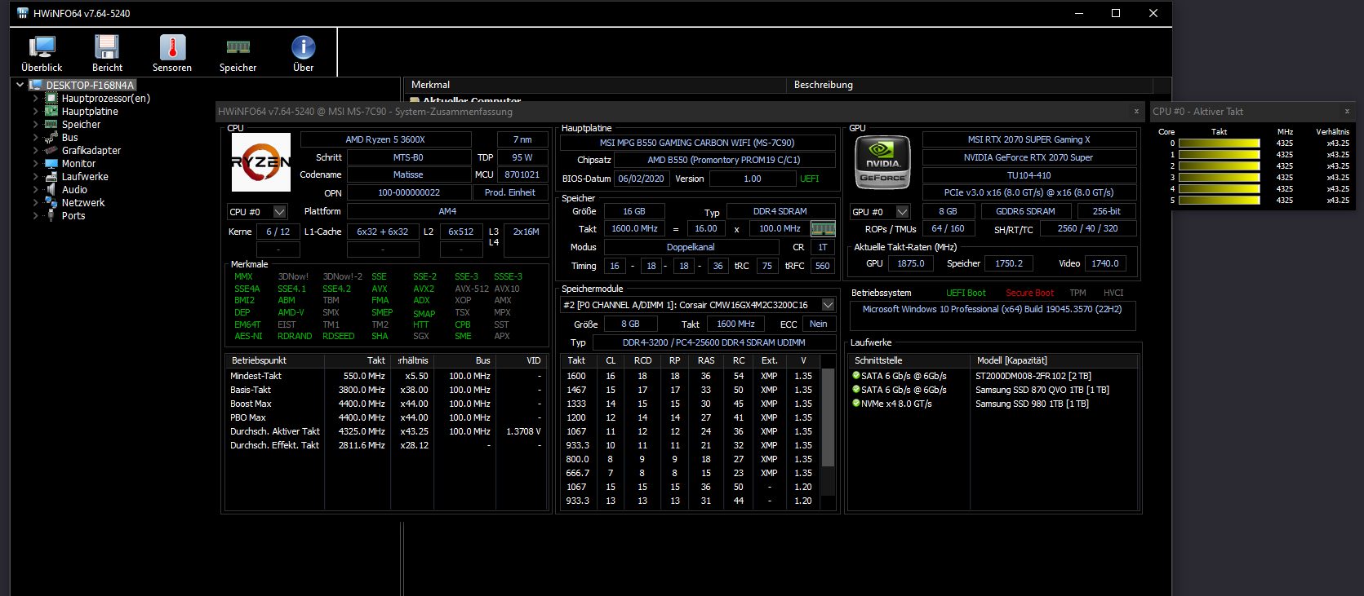1364x596 pixels.
Task: Expand the Monitor tree node
Action: pyautogui.click(x=35, y=163)
